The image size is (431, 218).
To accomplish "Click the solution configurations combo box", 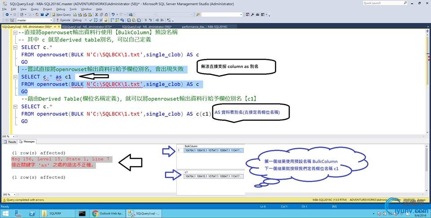I will [x=145, y=14].
